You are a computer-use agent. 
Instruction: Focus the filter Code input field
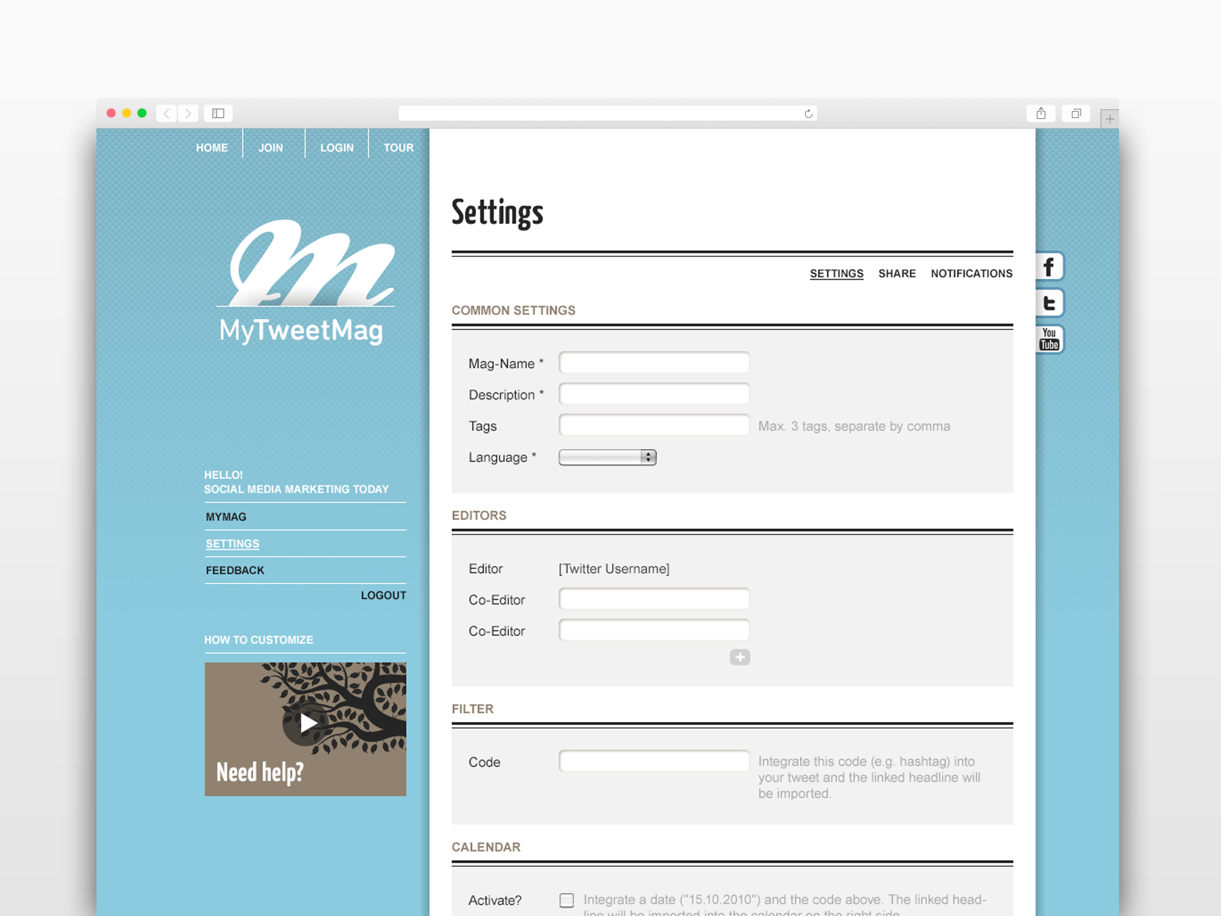[654, 761]
